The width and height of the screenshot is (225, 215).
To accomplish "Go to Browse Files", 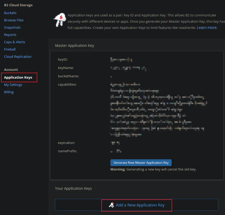I will click(14, 20).
